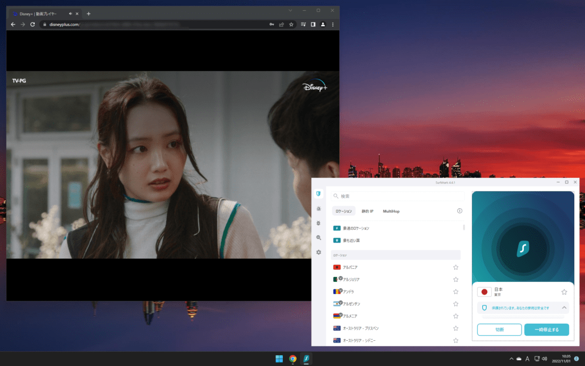
Task: Mute tab via the speaker icon on the Disney+ tab
Action: tap(70, 14)
